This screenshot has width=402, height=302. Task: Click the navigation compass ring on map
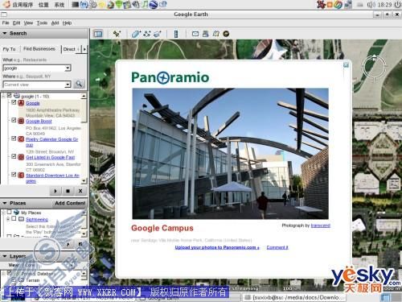[374, 67]
